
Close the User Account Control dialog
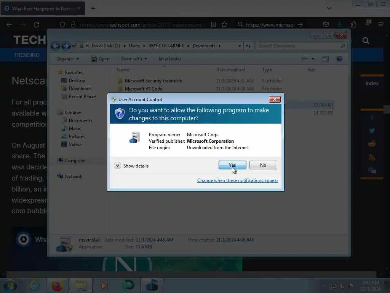(275, 100)
